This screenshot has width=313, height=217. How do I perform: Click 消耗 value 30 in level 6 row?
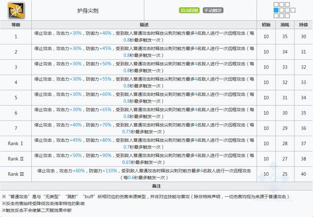(285, 113)
